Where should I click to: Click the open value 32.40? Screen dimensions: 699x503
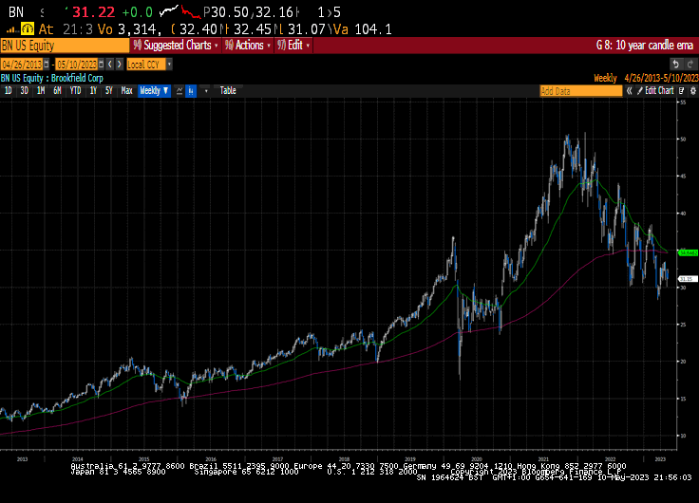point(198,29)
